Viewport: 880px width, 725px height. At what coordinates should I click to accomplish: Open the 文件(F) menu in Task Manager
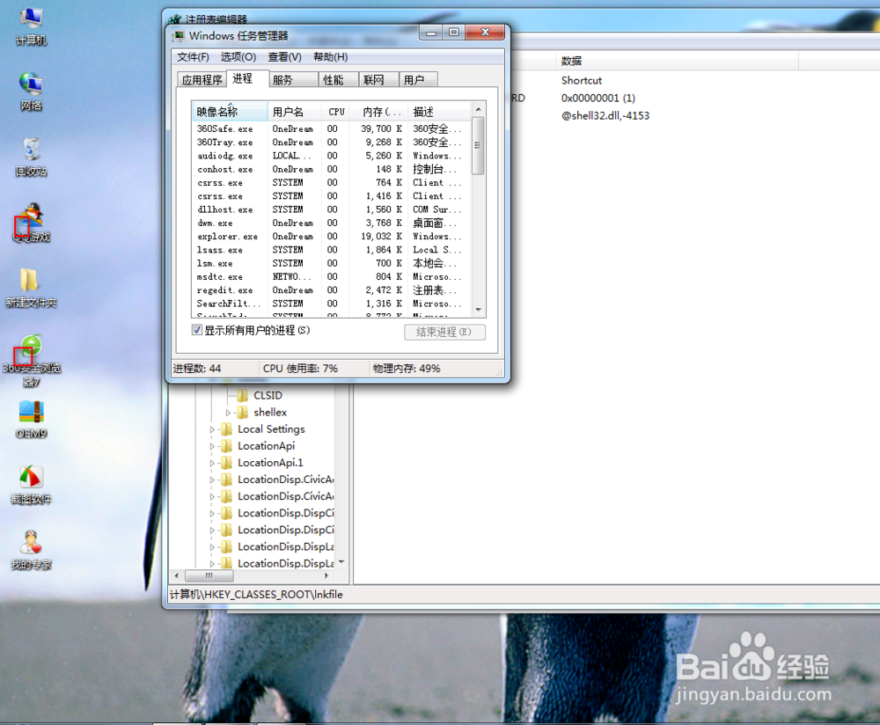pyautogui.click(x=193, y=57)
